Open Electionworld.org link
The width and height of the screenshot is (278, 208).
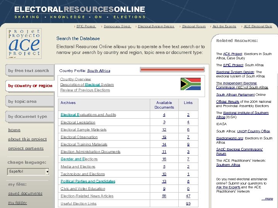click(230, 138)
